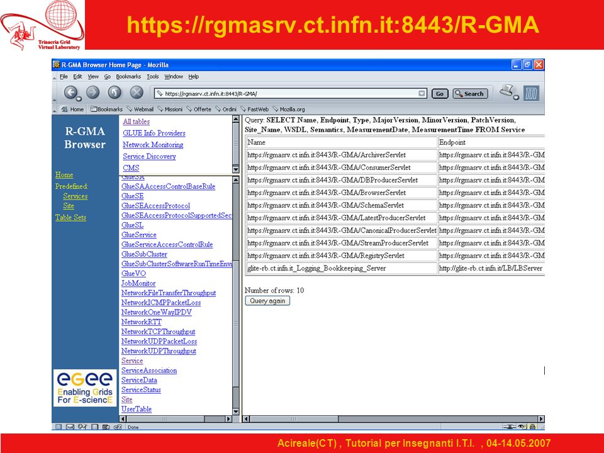Open the GlueVO table link
The height and width of the screenshot is (453, 604).
(133, 274)
